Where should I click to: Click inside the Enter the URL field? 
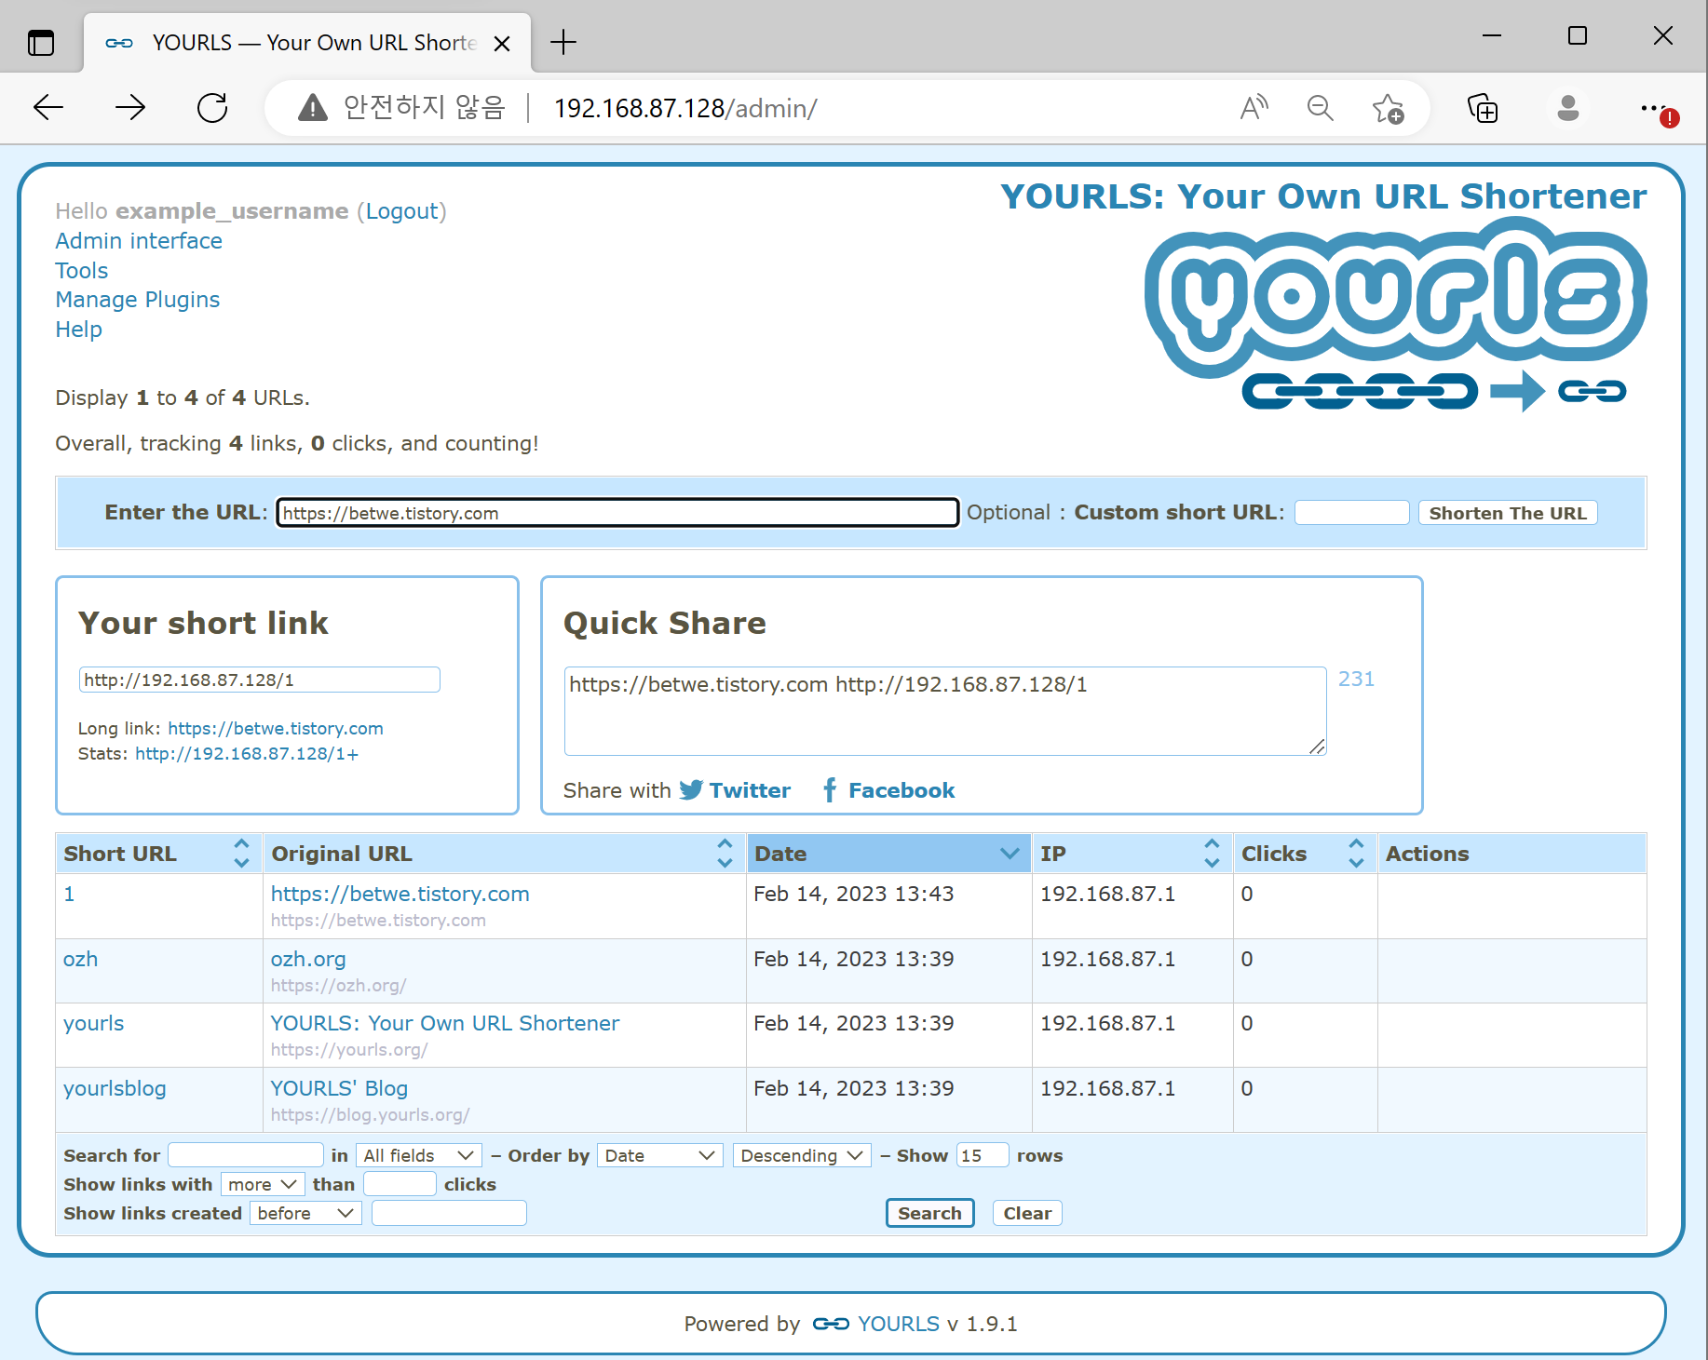pyautogui.click(x=617, y=512)
